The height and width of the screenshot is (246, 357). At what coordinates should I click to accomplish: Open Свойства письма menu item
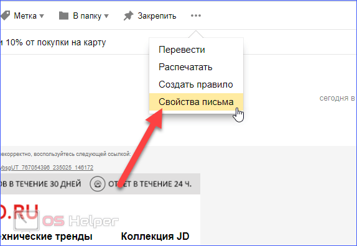(196, 102)
